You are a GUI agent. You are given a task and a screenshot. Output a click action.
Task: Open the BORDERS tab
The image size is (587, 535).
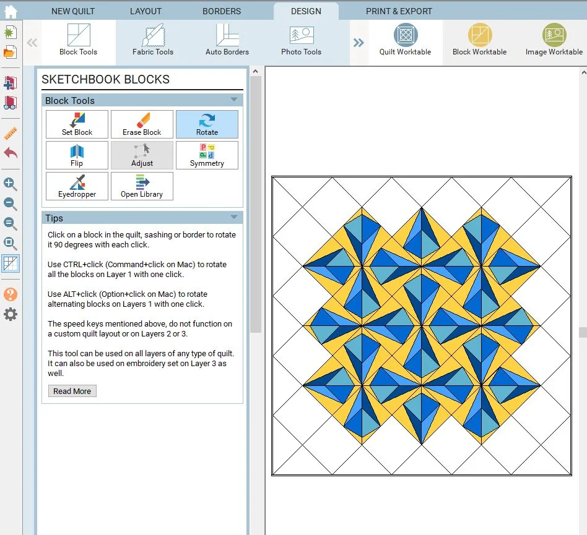(222, 11)
